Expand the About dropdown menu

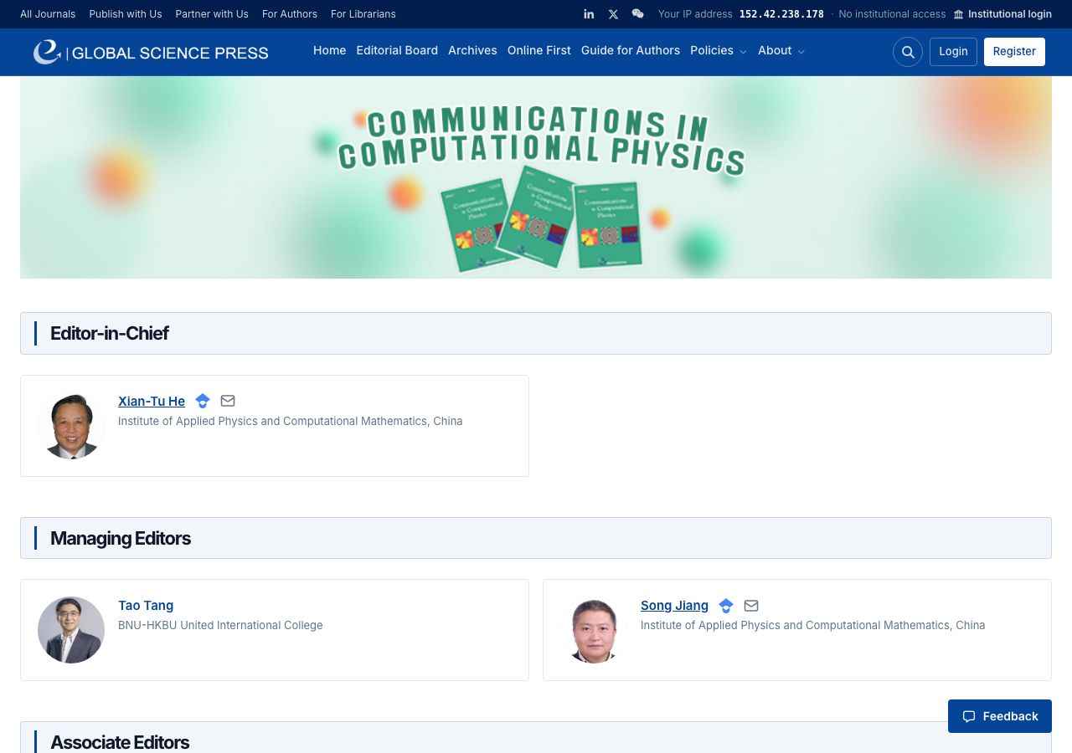(x=781, y=51)
